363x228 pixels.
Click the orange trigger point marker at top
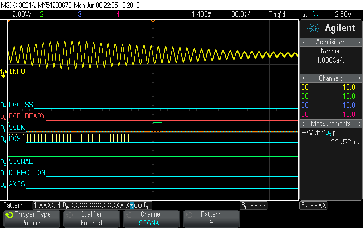click(153, 21)
